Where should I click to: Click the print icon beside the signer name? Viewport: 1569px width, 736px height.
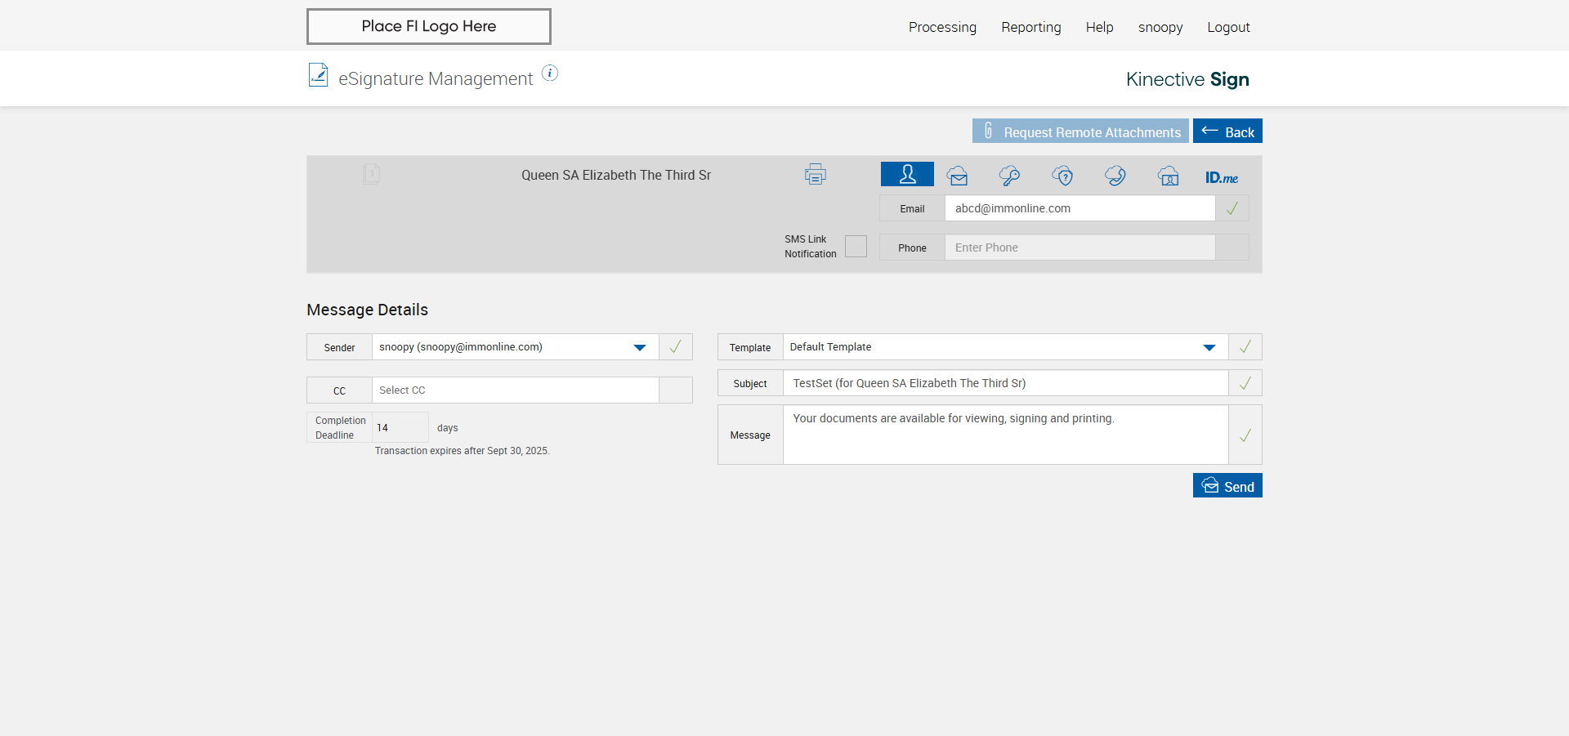[x=815, y=175]
